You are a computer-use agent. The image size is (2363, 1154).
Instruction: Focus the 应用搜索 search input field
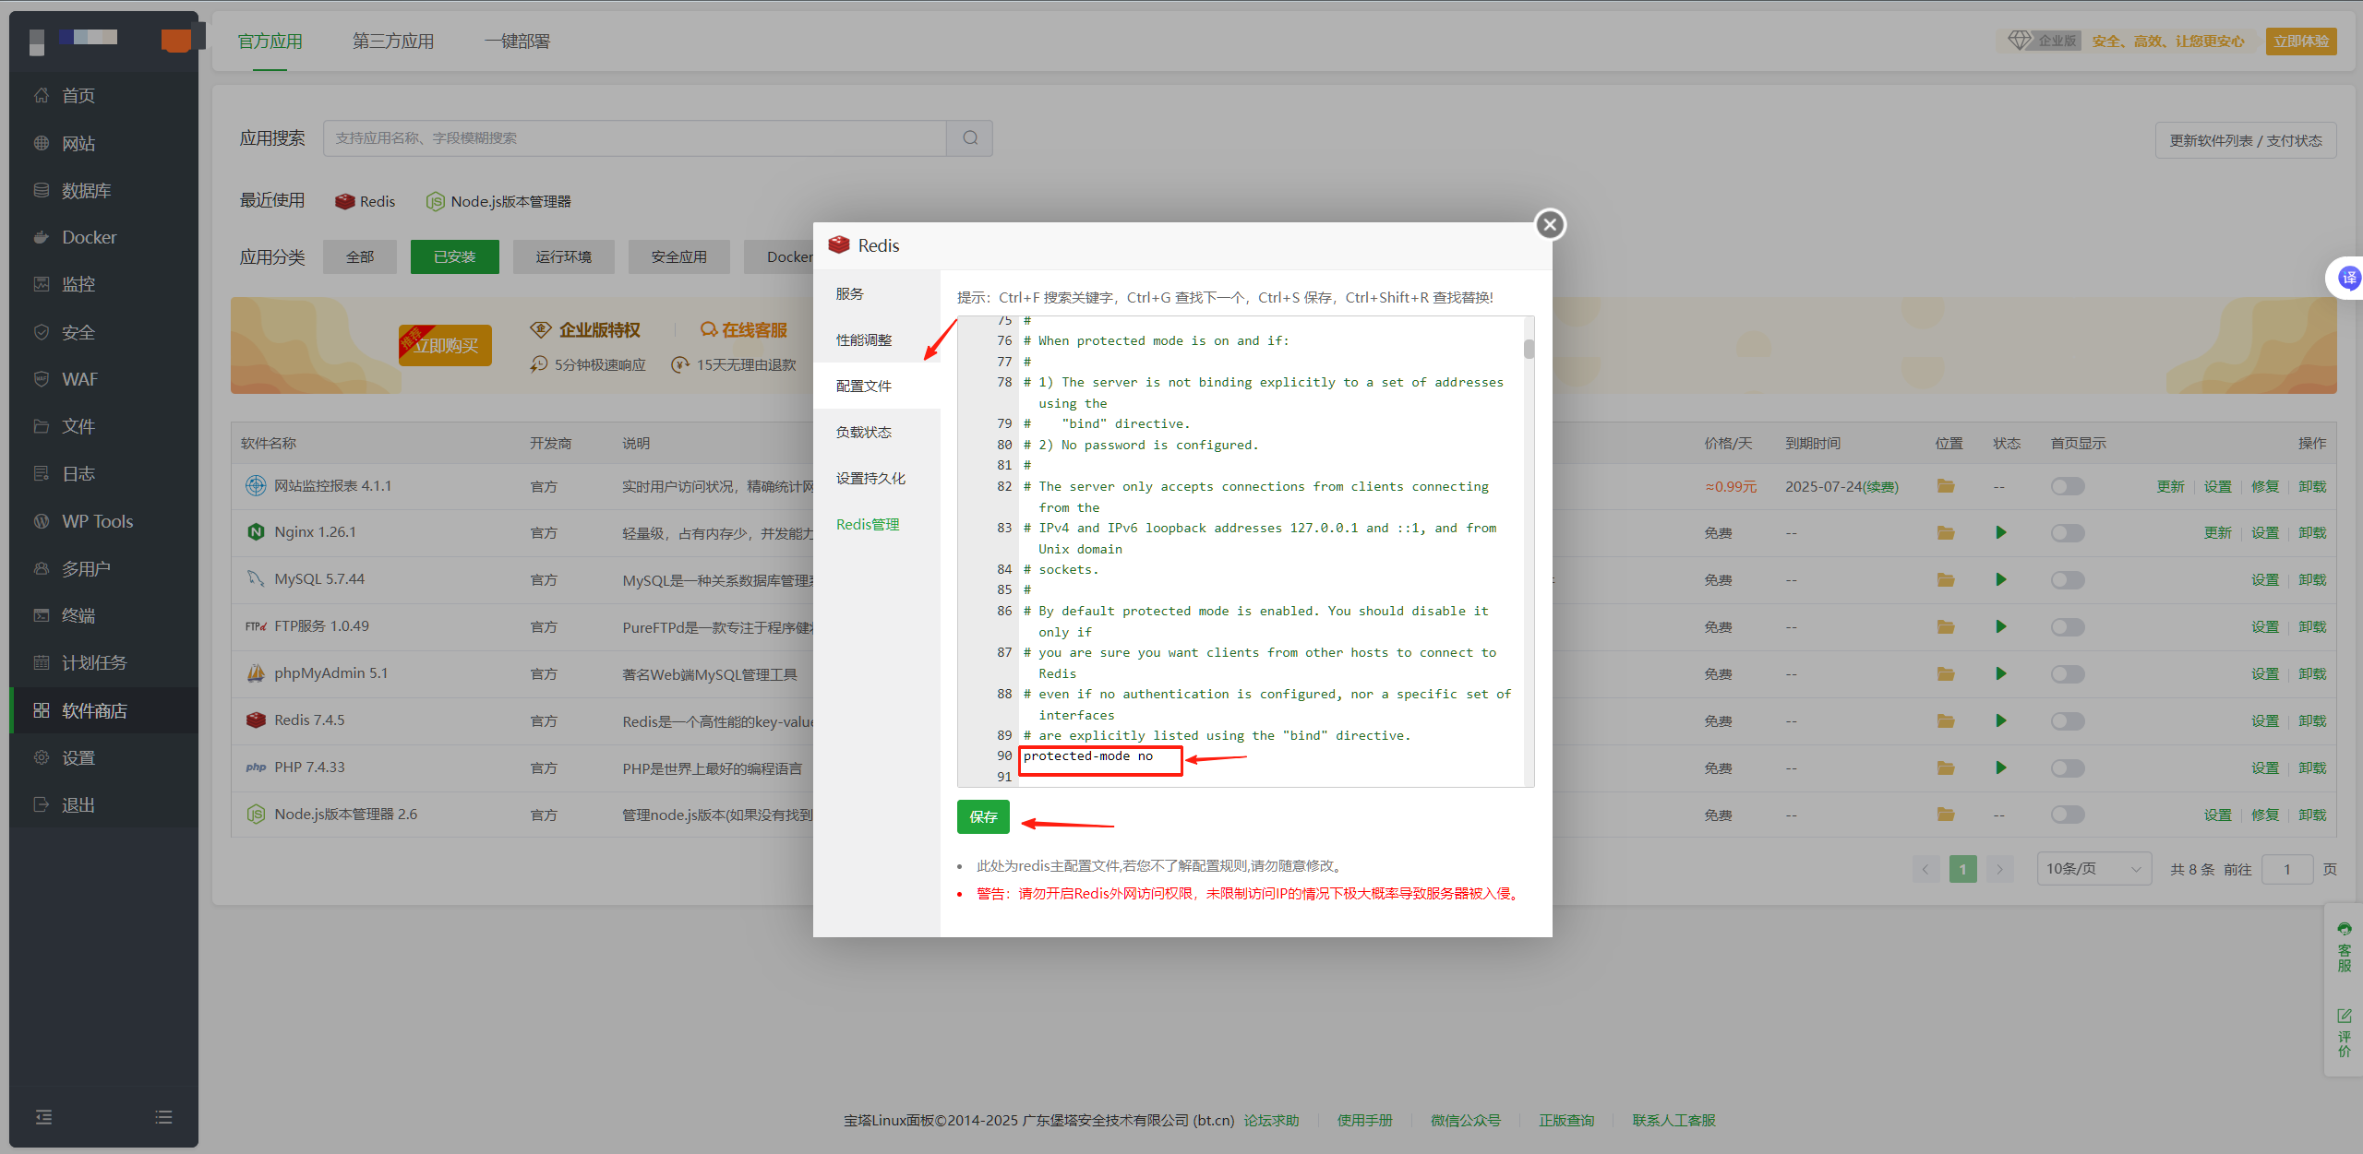tap(635, 138)
